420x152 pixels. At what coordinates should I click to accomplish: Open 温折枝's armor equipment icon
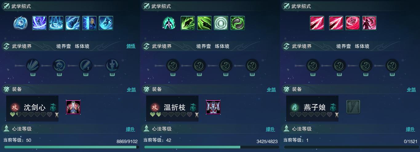(213, 107)
